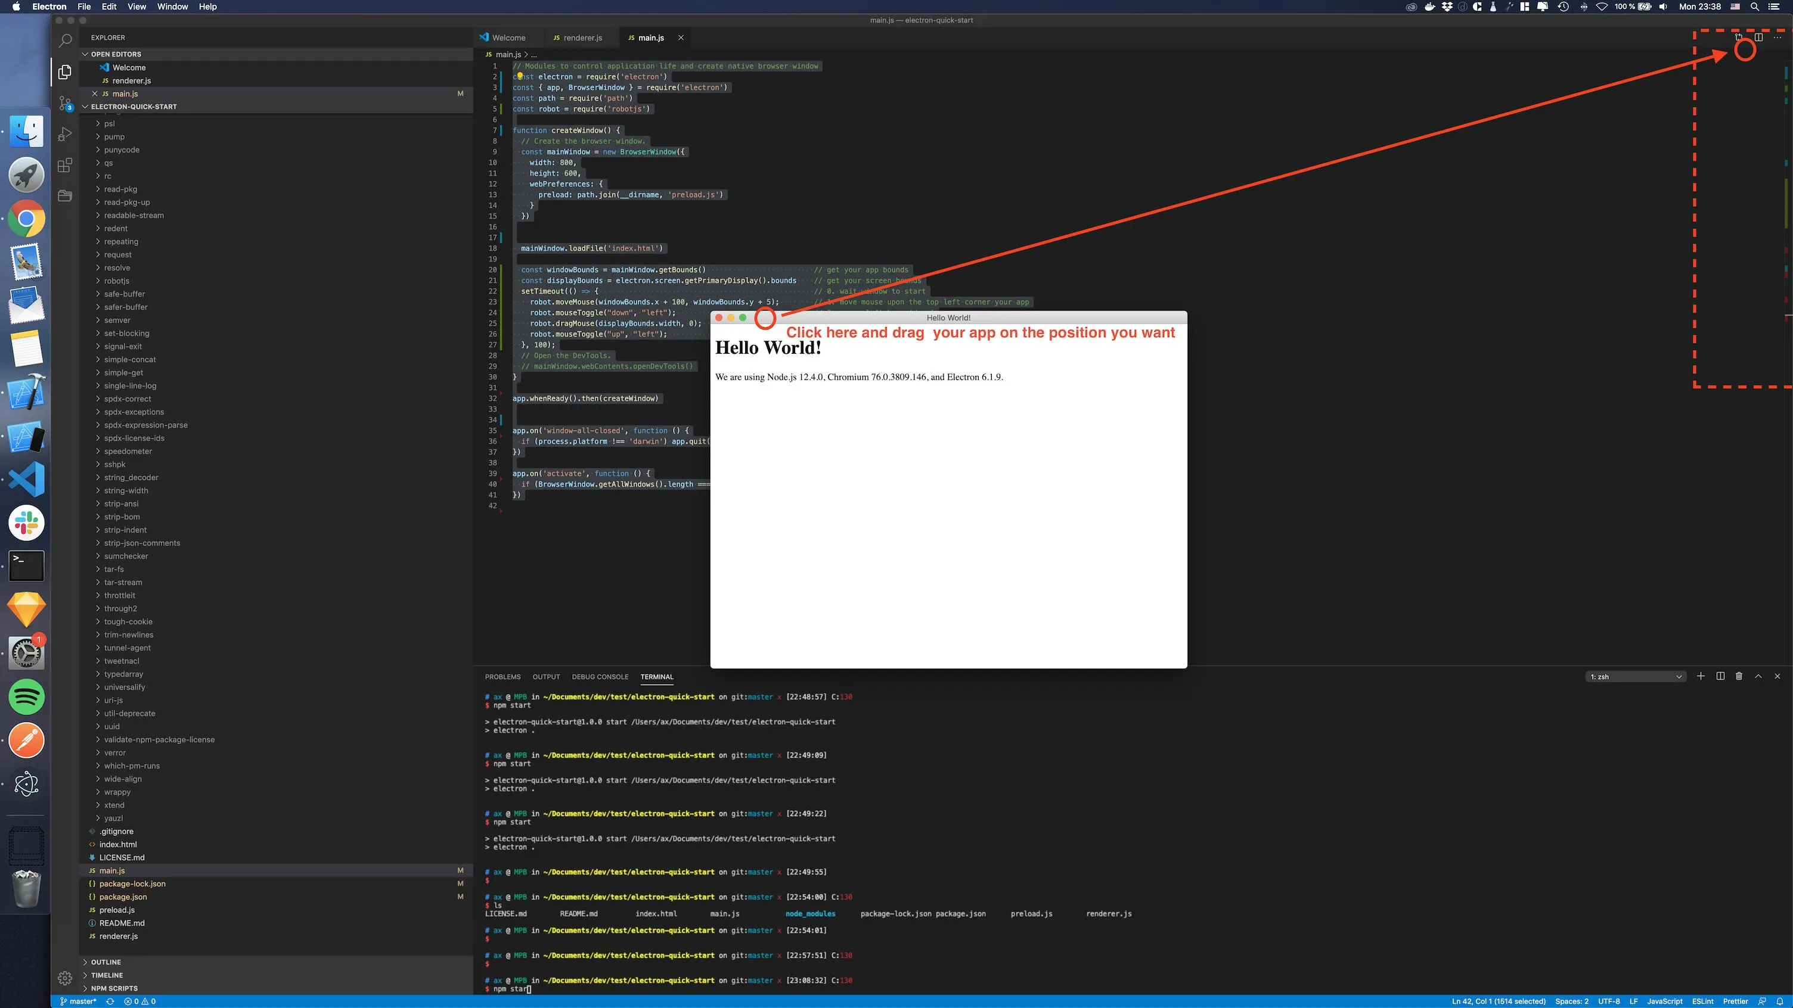Open the terminal selector dropdown '1: zsh'
Screen dimensions: 1793x1008
coord(1635,677)
